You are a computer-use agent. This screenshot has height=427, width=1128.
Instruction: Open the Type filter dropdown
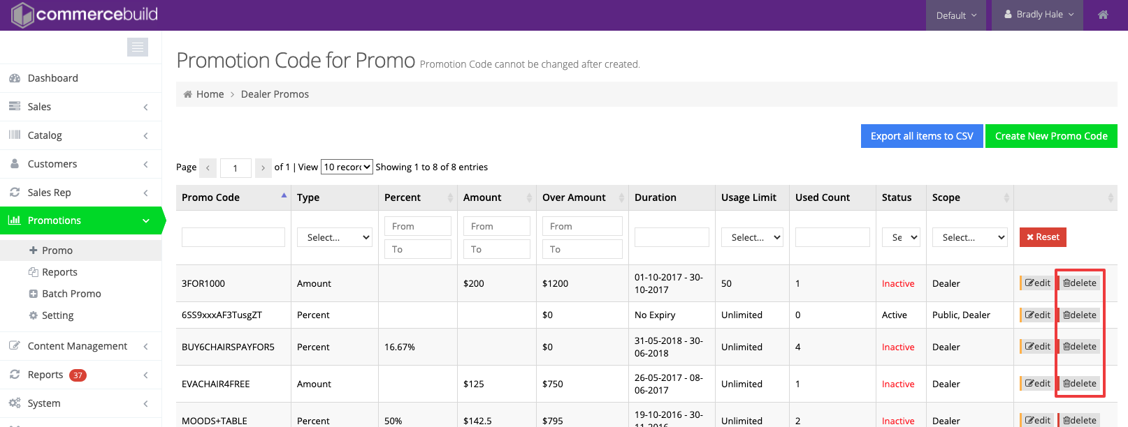(335, 238)
